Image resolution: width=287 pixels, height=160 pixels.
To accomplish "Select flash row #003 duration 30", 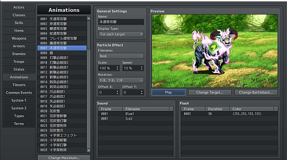I will (x=230, y=114).
